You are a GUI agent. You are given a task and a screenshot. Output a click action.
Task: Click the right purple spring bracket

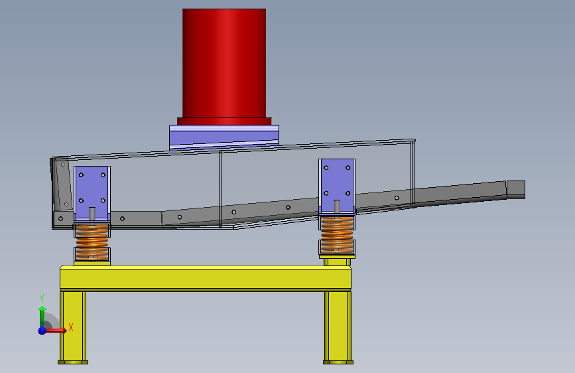337,186
